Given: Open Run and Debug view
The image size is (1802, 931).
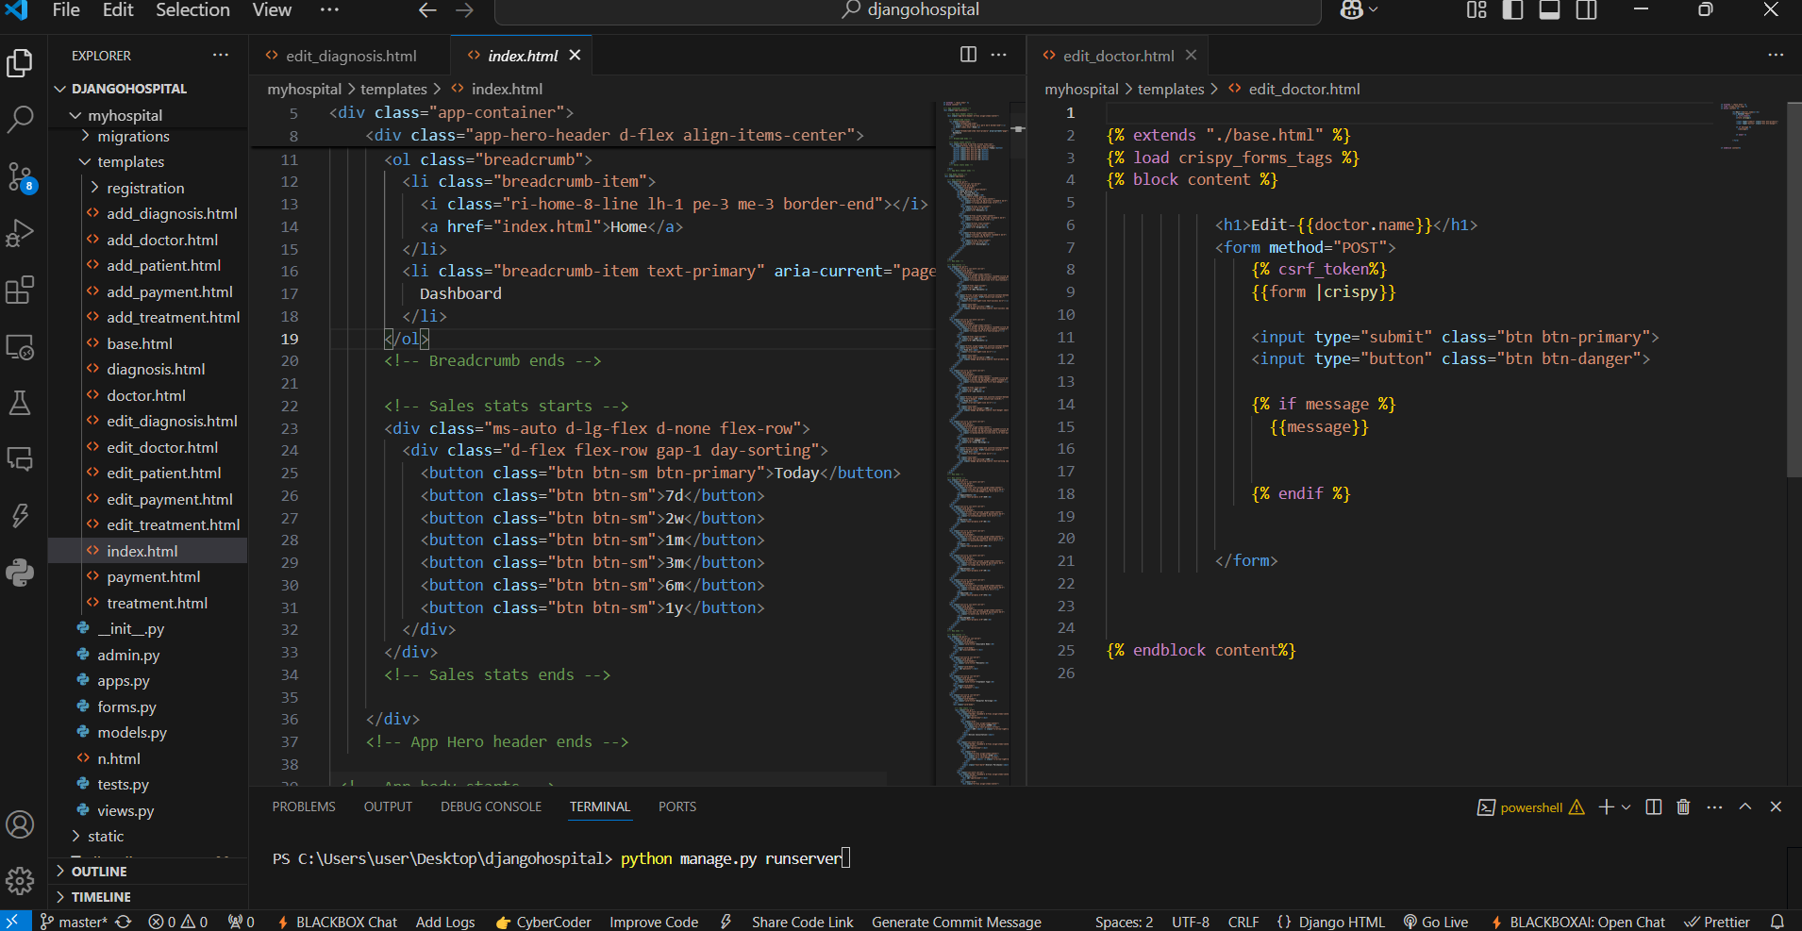Looking at the screenshot, I should click(20, 233).
